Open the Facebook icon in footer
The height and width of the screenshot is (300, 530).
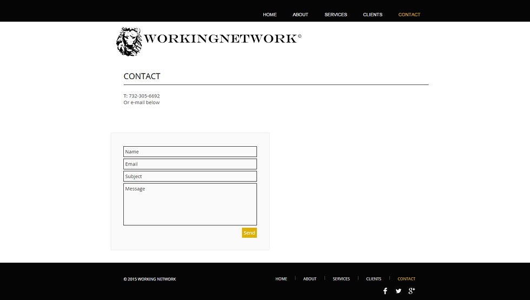(385, 291)
